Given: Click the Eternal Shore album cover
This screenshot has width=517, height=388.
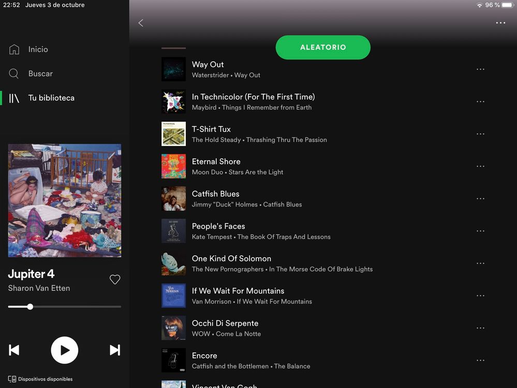Looking at the screenshot, I should [173, 166].
